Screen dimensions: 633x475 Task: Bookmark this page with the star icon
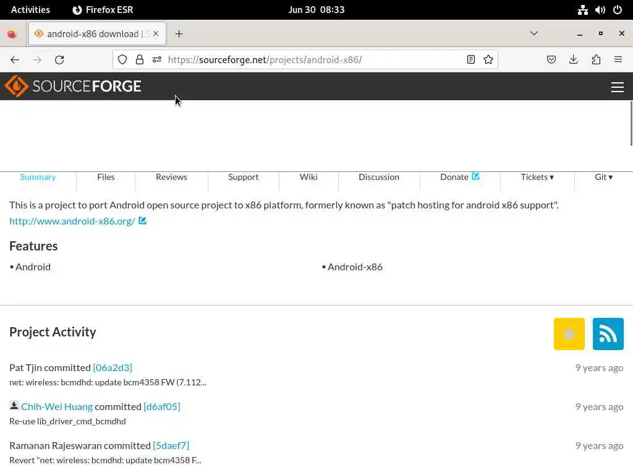click(x=488, y=60)
